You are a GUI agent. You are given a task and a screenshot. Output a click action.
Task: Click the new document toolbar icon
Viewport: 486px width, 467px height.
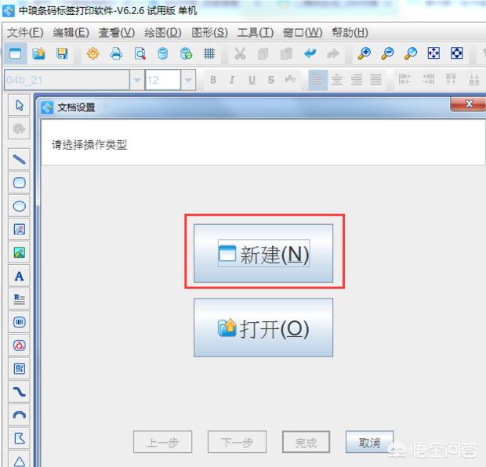[x=15, y=54]
